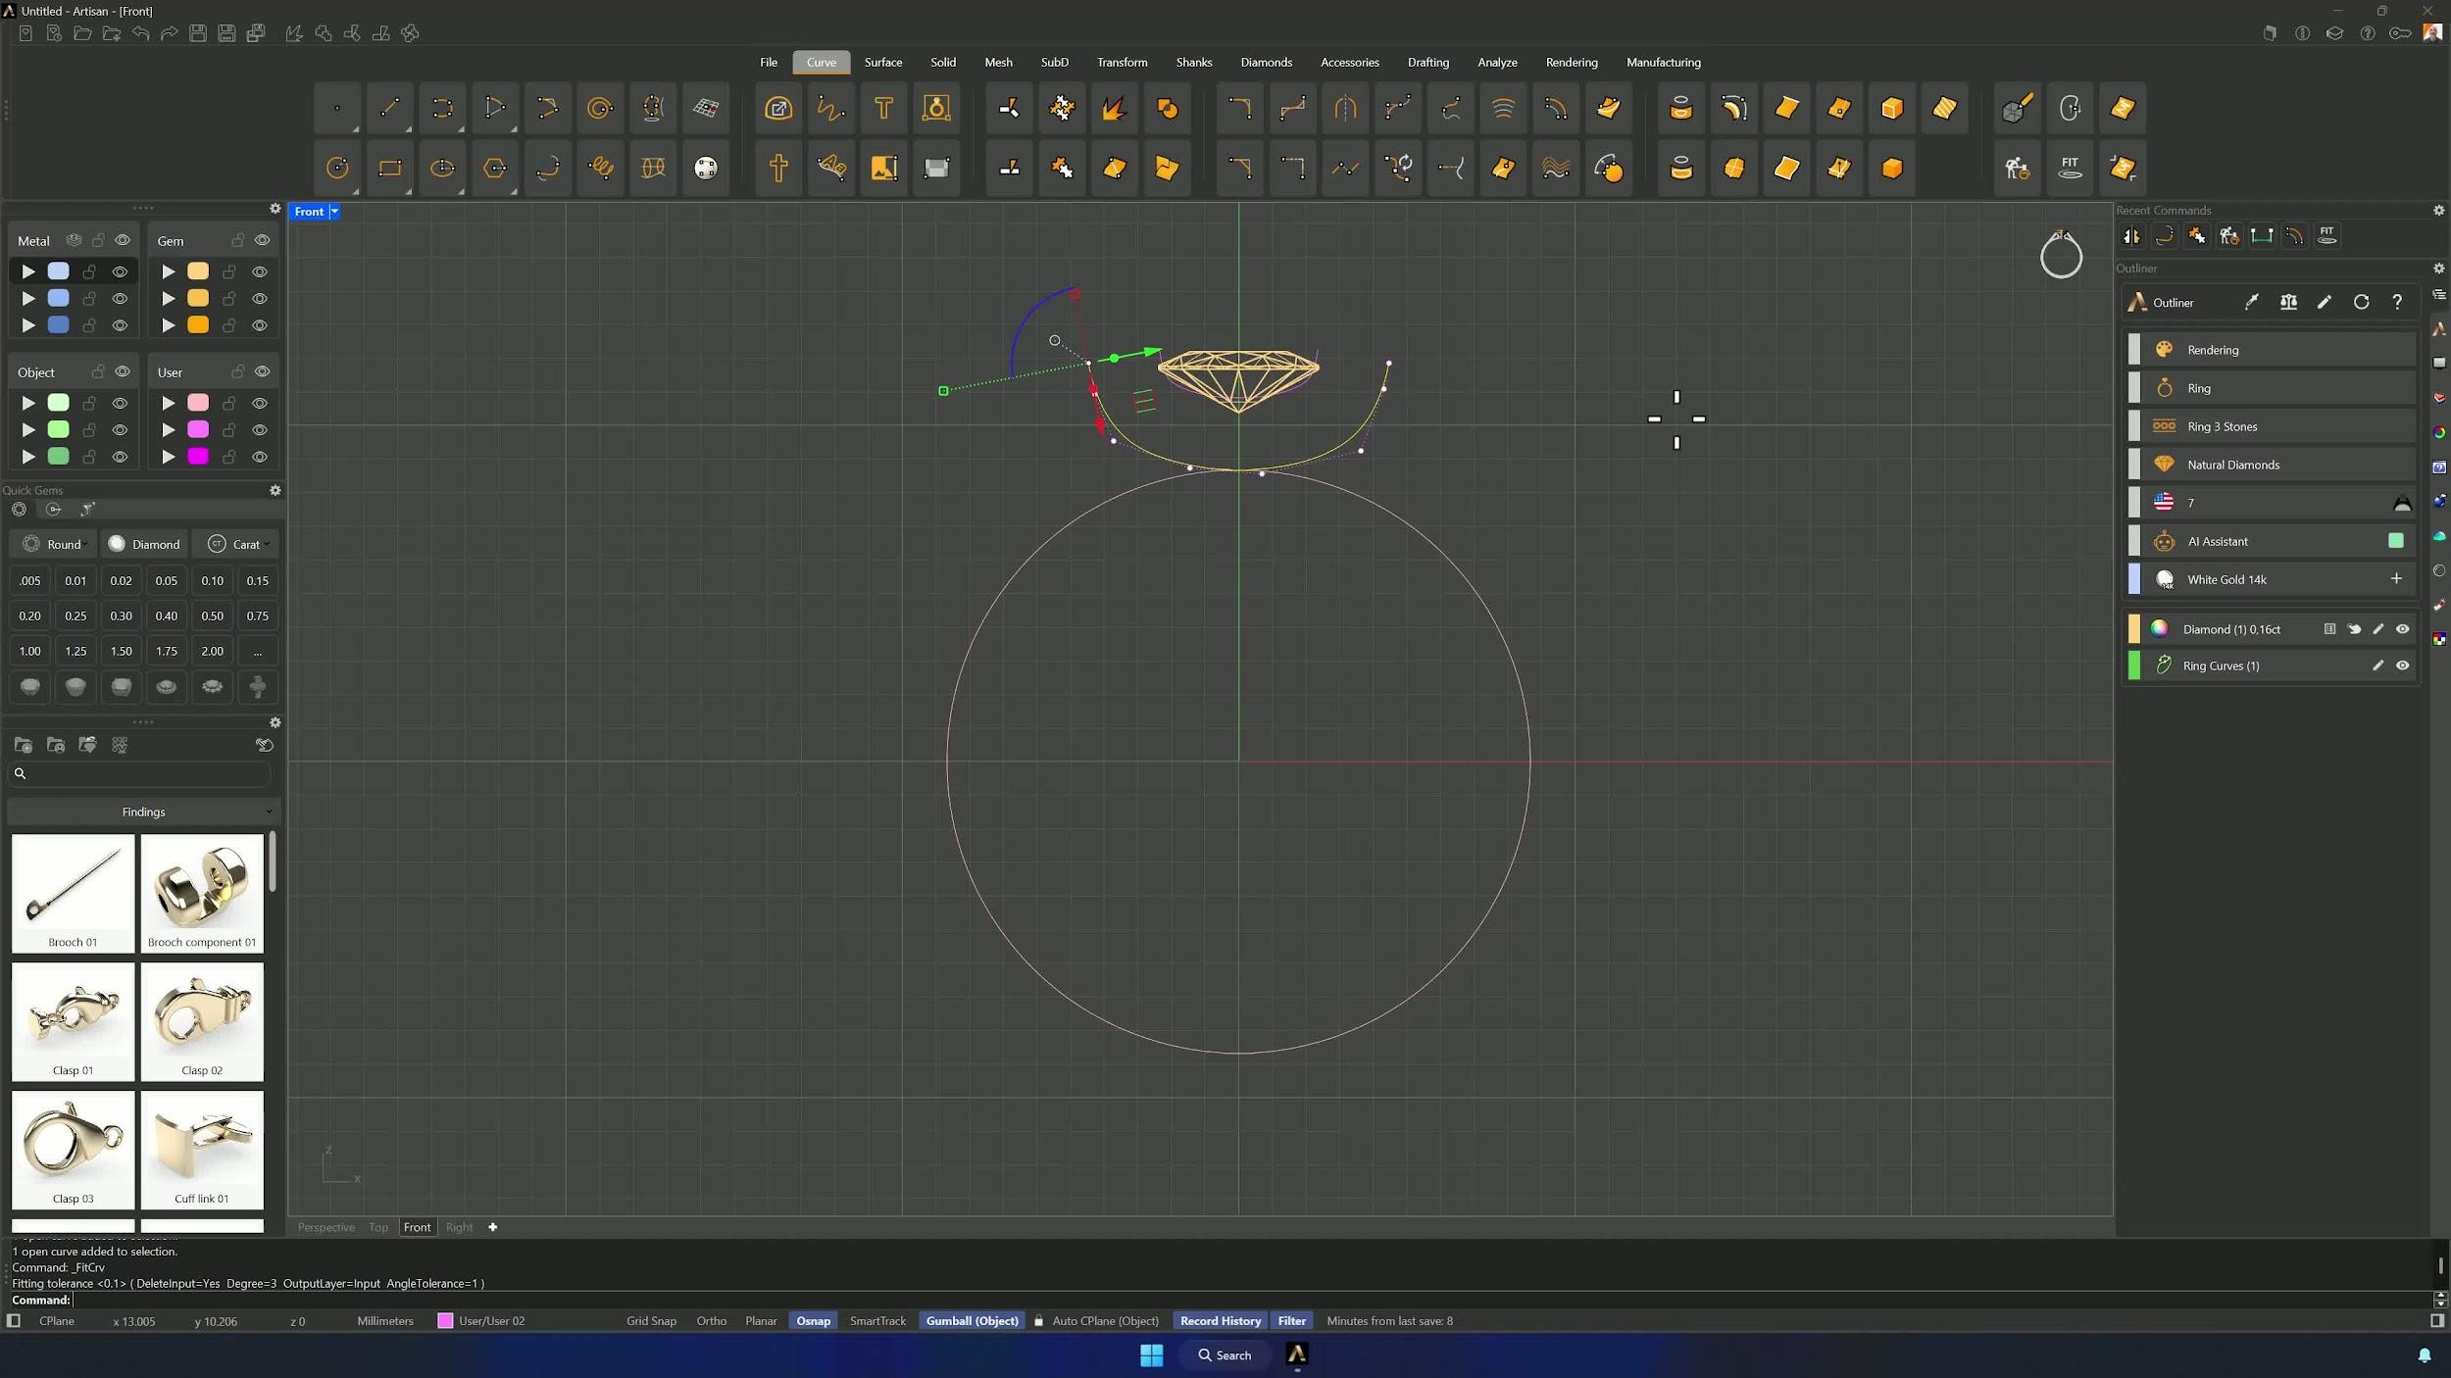Select the single Point tool
2451x1378 pixels.
[337, 108]
